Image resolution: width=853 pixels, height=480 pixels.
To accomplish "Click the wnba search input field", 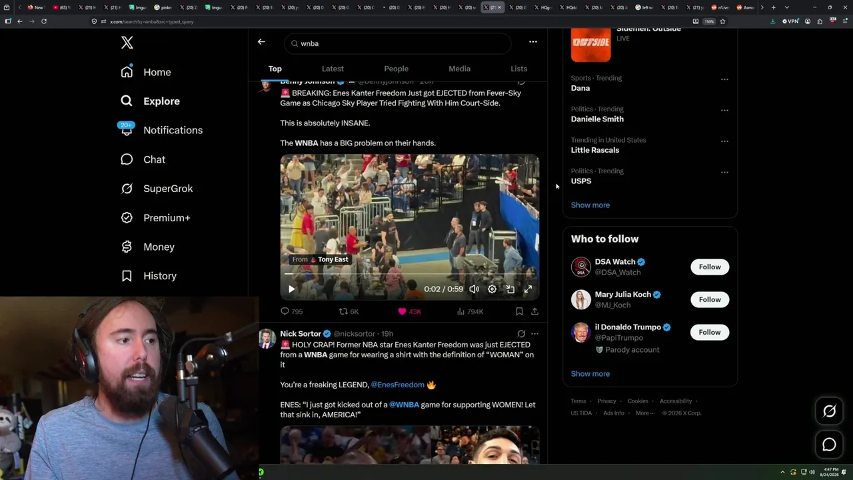I will 398,43.
